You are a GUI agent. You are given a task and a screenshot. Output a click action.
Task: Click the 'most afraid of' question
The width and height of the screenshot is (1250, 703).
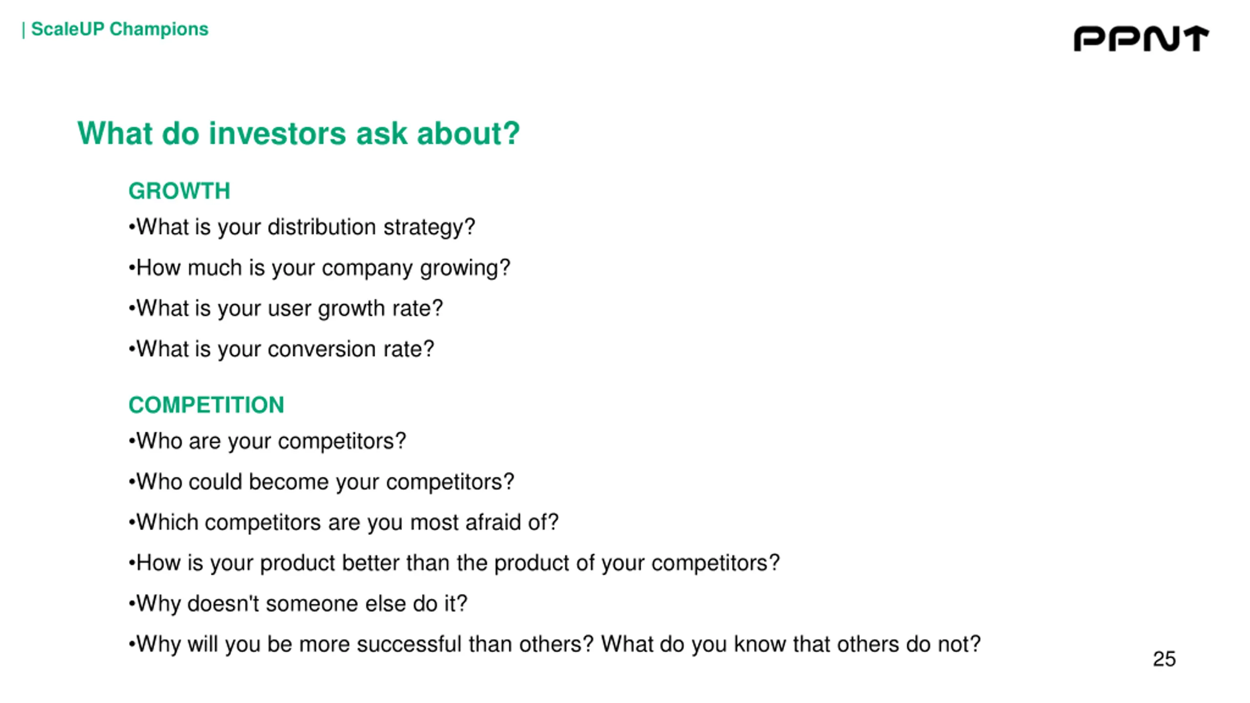(343, 522)
